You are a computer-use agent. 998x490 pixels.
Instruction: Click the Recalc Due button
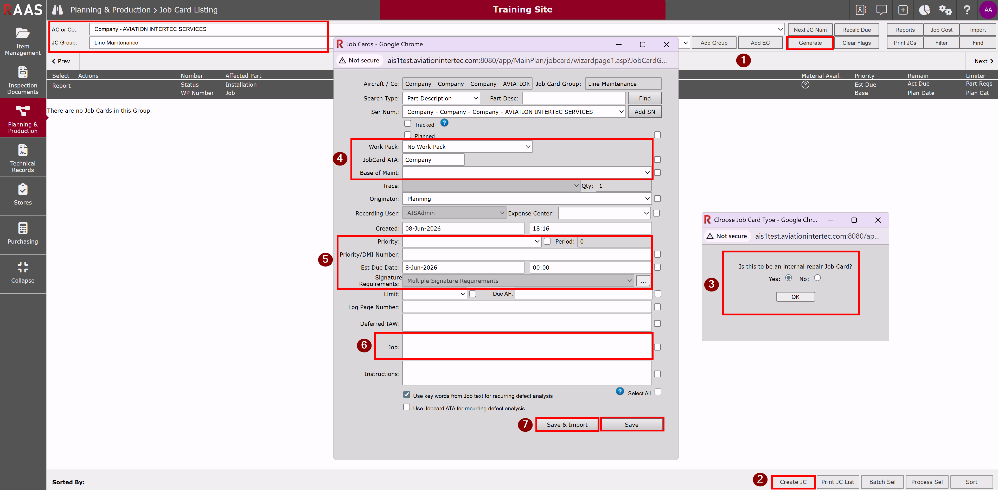point(856,30)
